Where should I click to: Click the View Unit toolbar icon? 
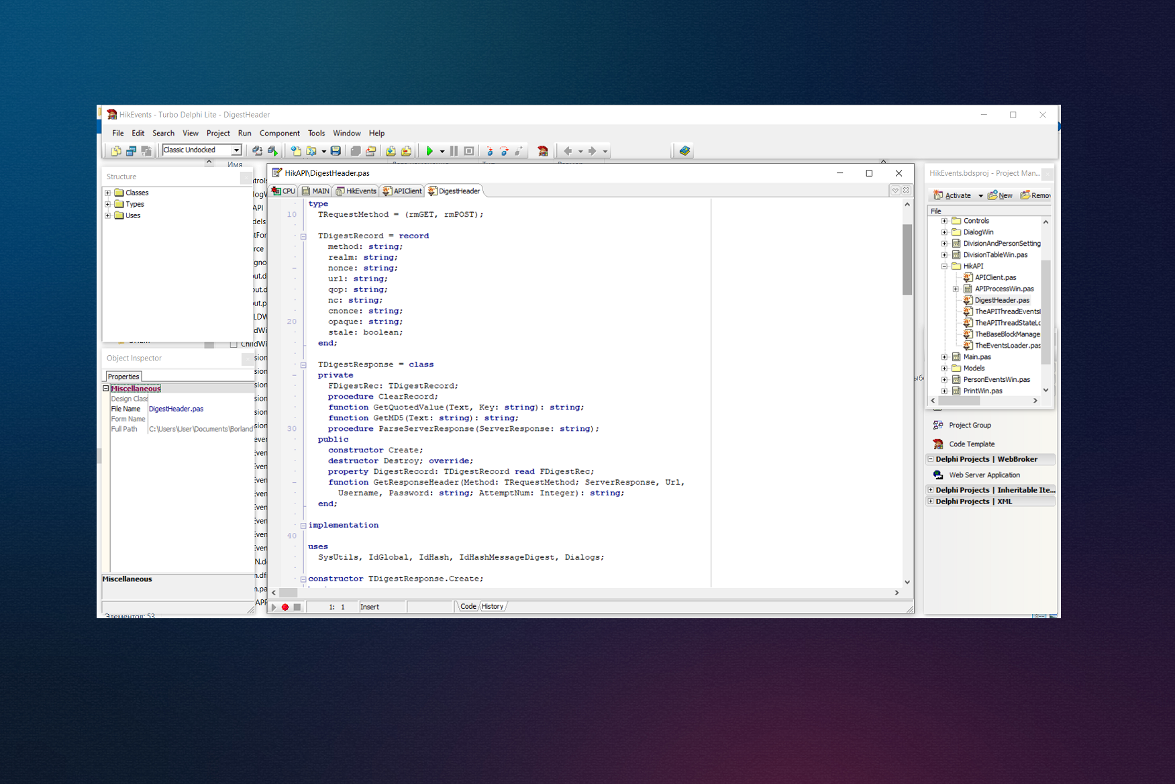116,151
